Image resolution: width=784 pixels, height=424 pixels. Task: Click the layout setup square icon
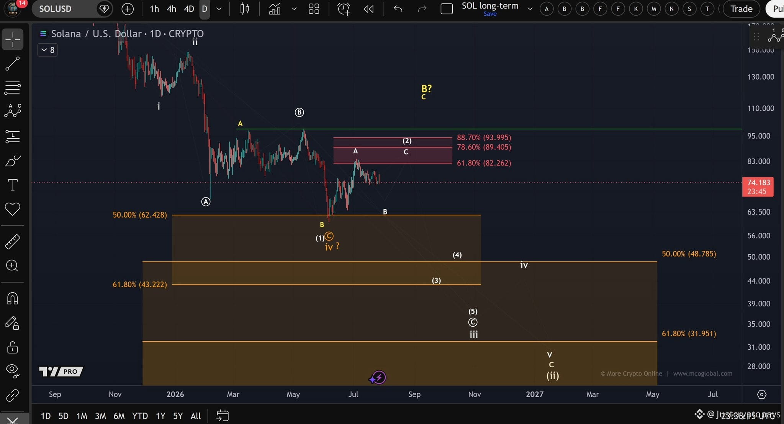[x=447, y=9]
